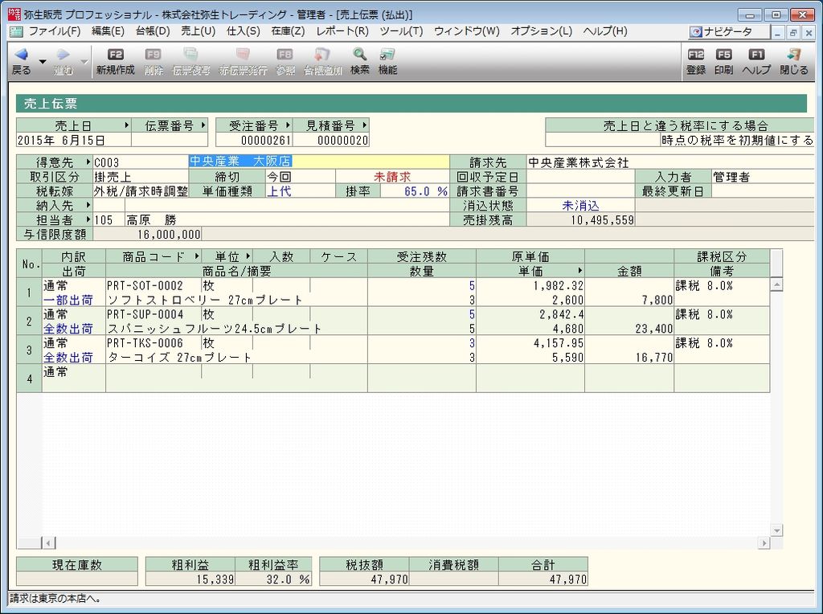Open the 商品コード column arrow
The image size is (823, 614).
196,256
